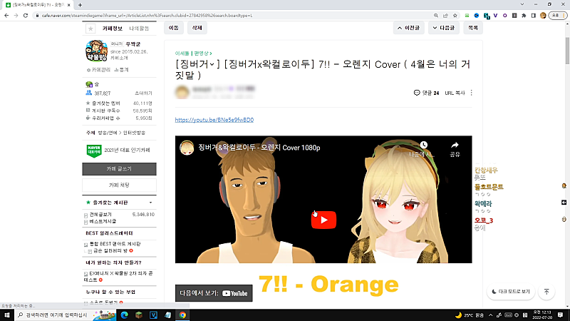
Task: Open the post's three-dot more menu
Action: [472, 93]
